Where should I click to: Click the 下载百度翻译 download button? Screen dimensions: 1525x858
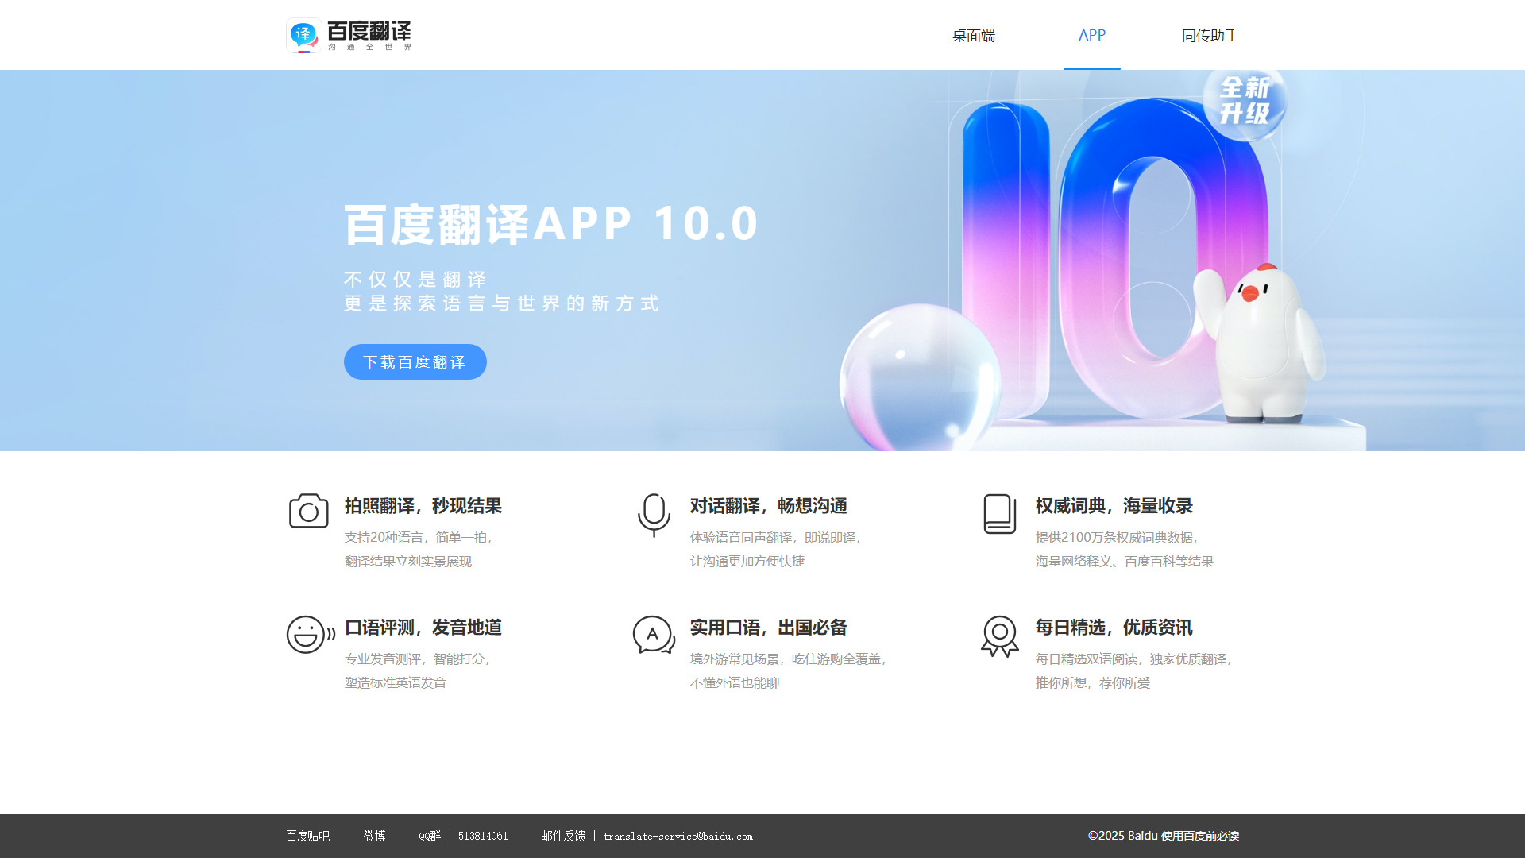point(415,361)
